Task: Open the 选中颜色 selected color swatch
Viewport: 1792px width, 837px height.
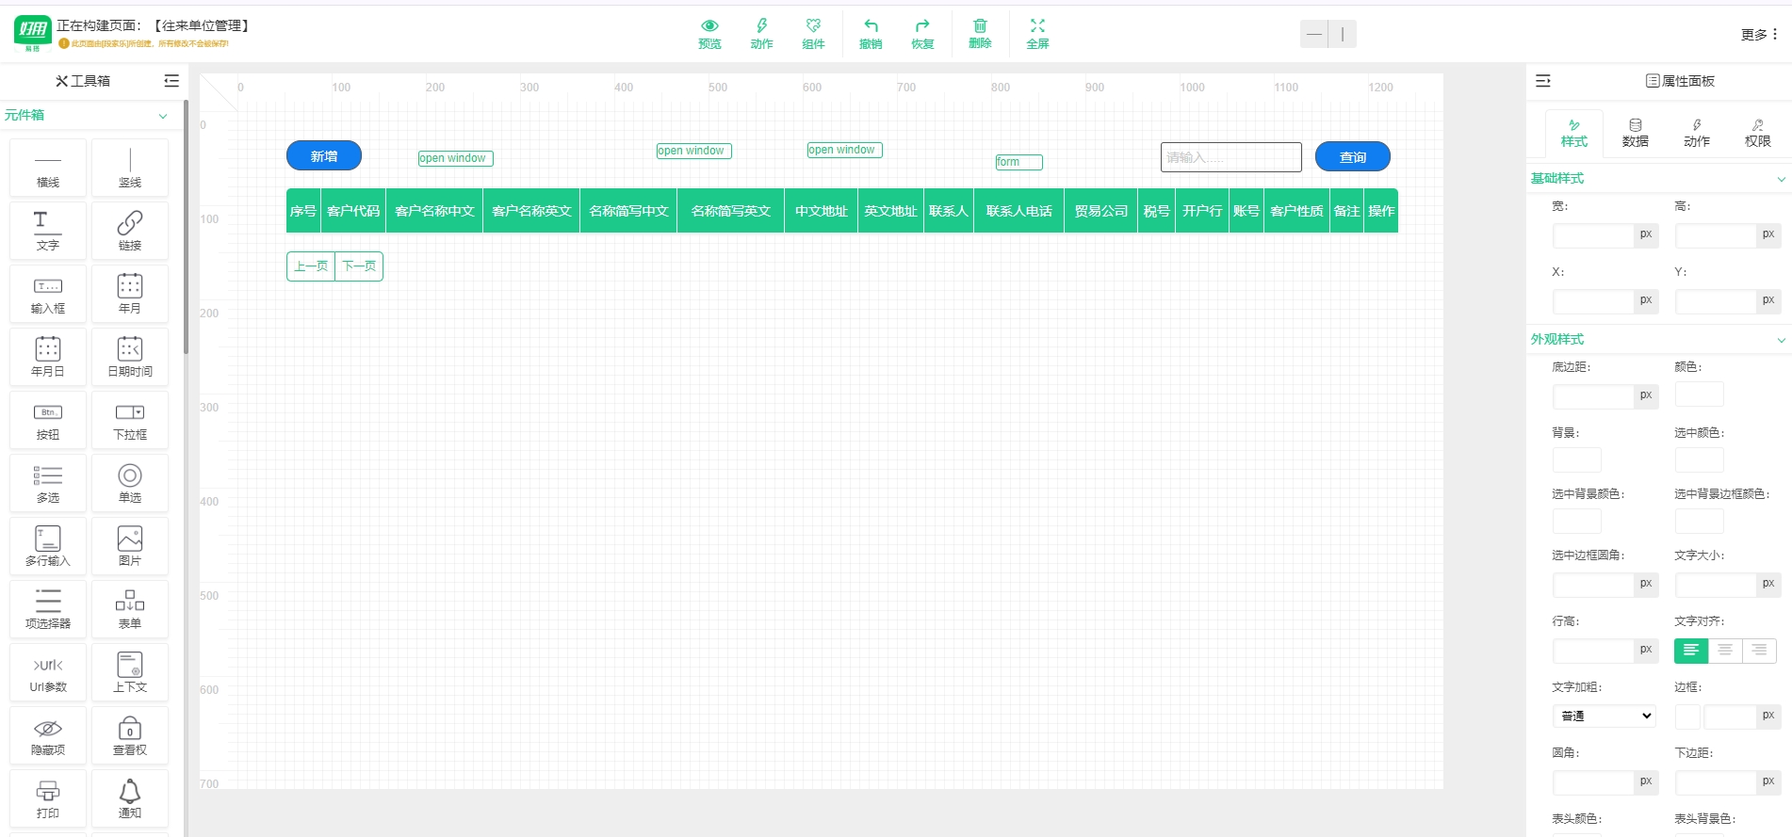Action: point(1700,460)
